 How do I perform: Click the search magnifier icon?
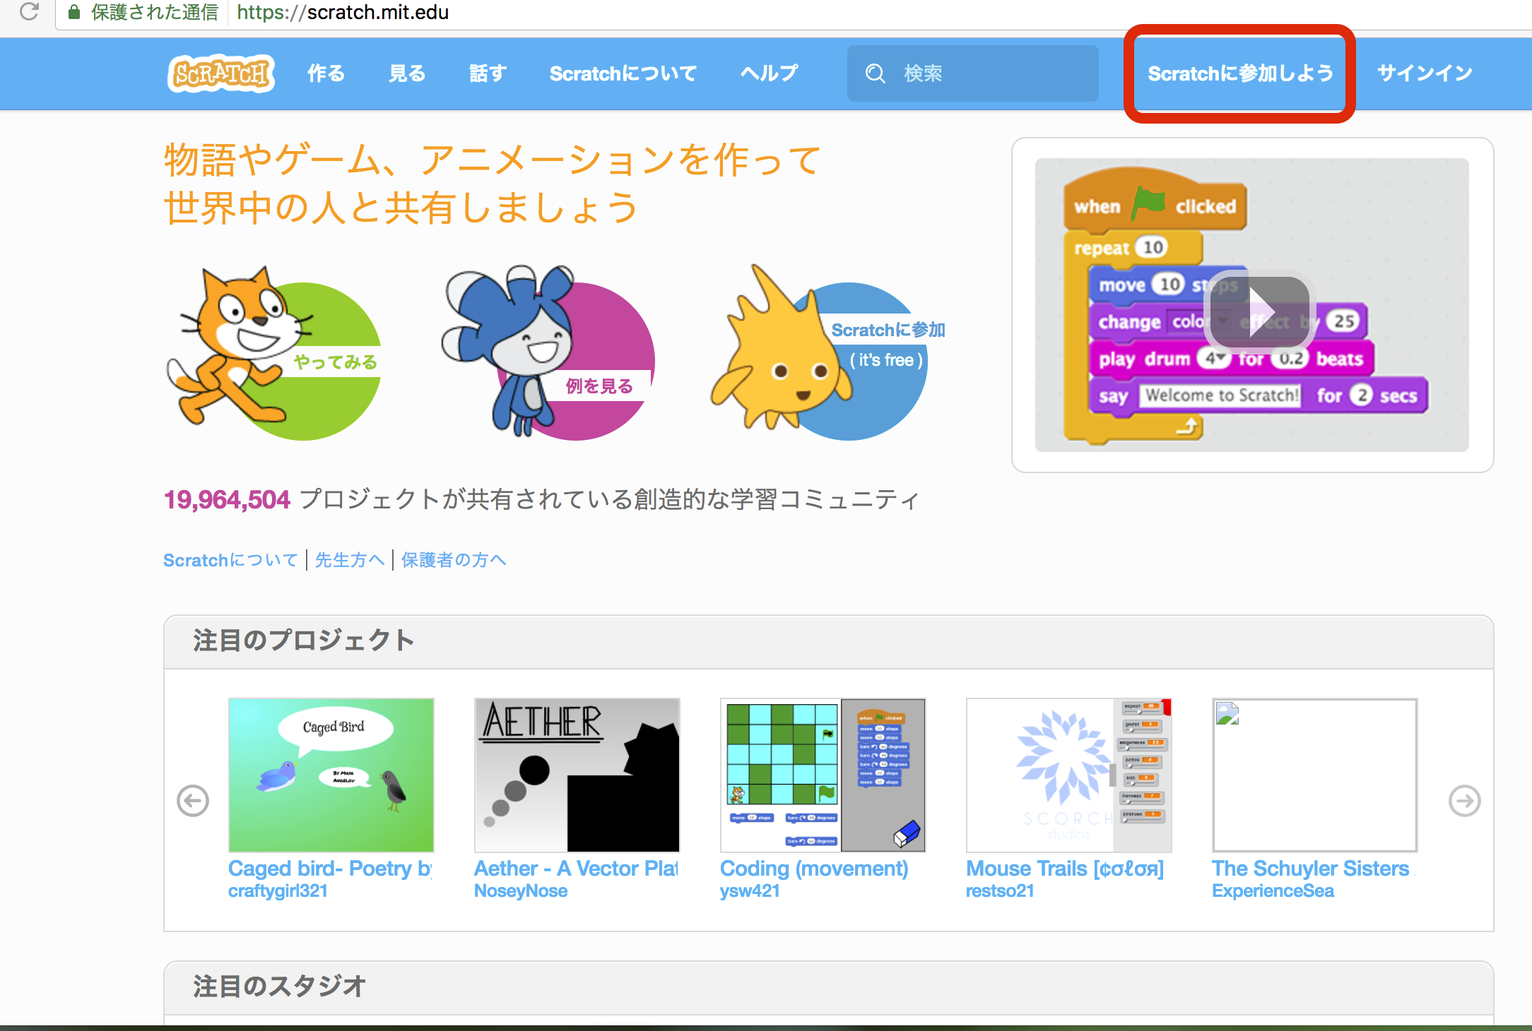[x=875, y=73]
